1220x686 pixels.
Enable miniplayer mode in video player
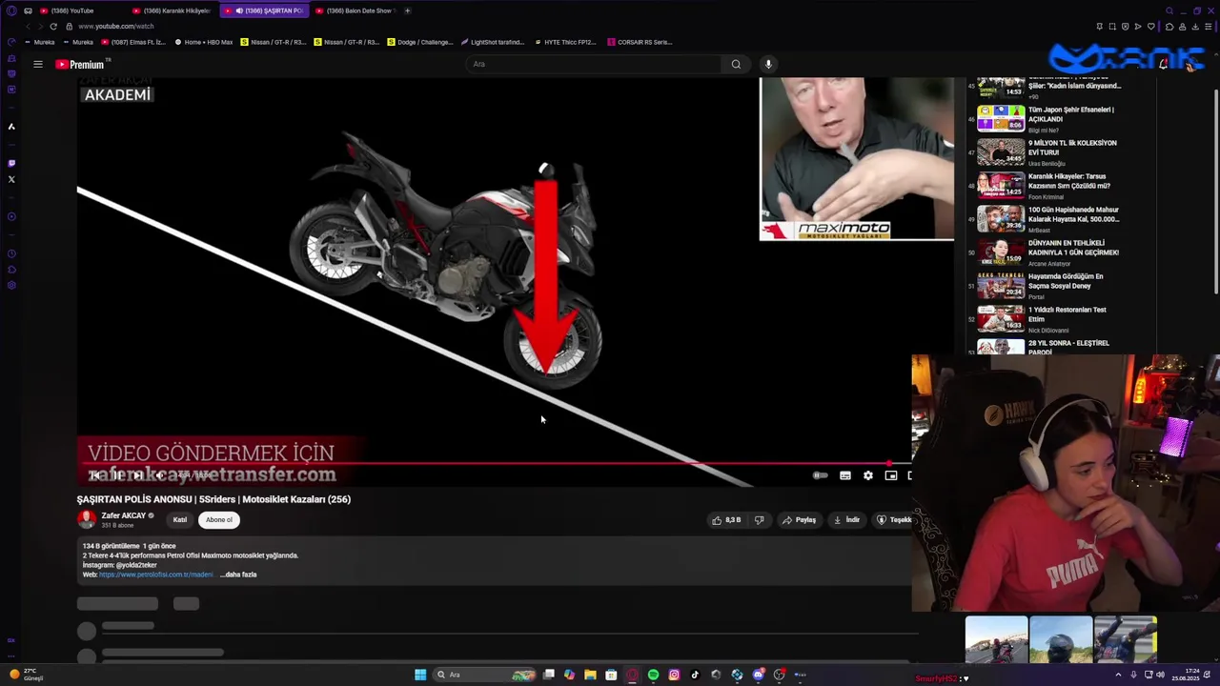[x=891, y=475]
